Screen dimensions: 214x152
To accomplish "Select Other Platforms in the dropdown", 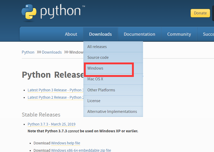I will [x=113, y=90].
